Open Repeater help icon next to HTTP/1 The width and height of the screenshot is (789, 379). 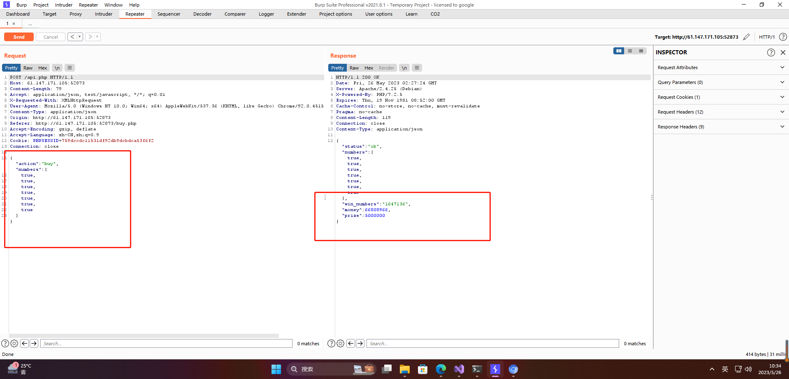[783, 37]
